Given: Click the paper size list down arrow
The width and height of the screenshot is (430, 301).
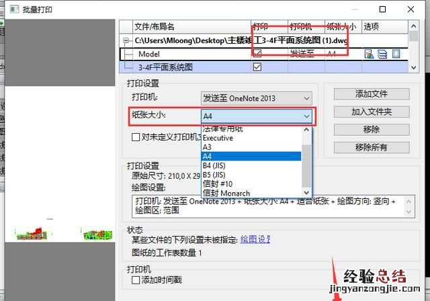Looking at the screenshot, I should click(306, 192).
